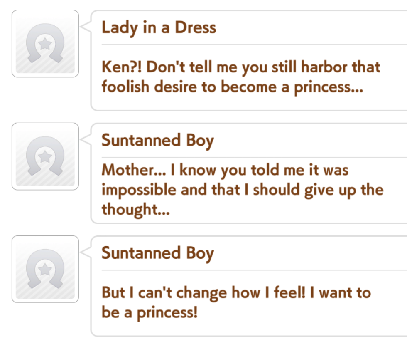The height and width of the screenshot is (344, 407).
Task: Click the "impossible and that I should give up" line
Action: 242,189
